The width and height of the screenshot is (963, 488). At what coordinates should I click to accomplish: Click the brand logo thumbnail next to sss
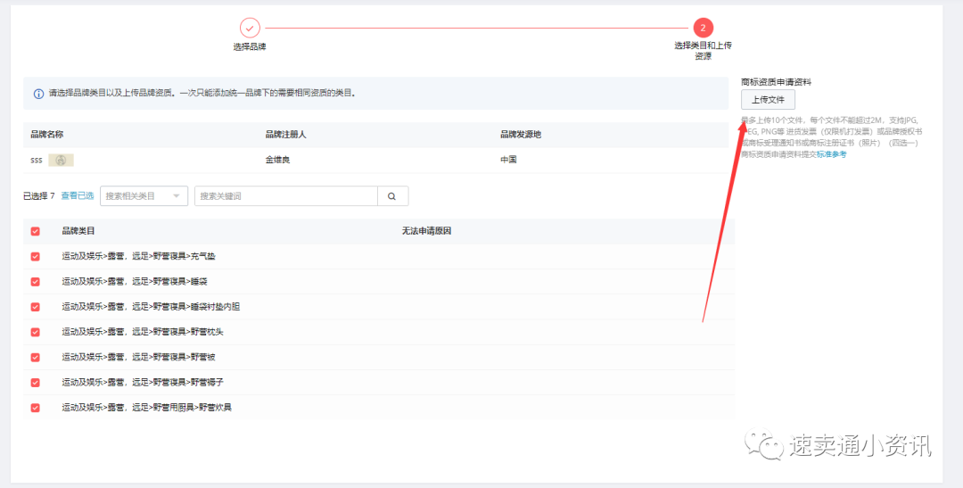pos(61,160)
